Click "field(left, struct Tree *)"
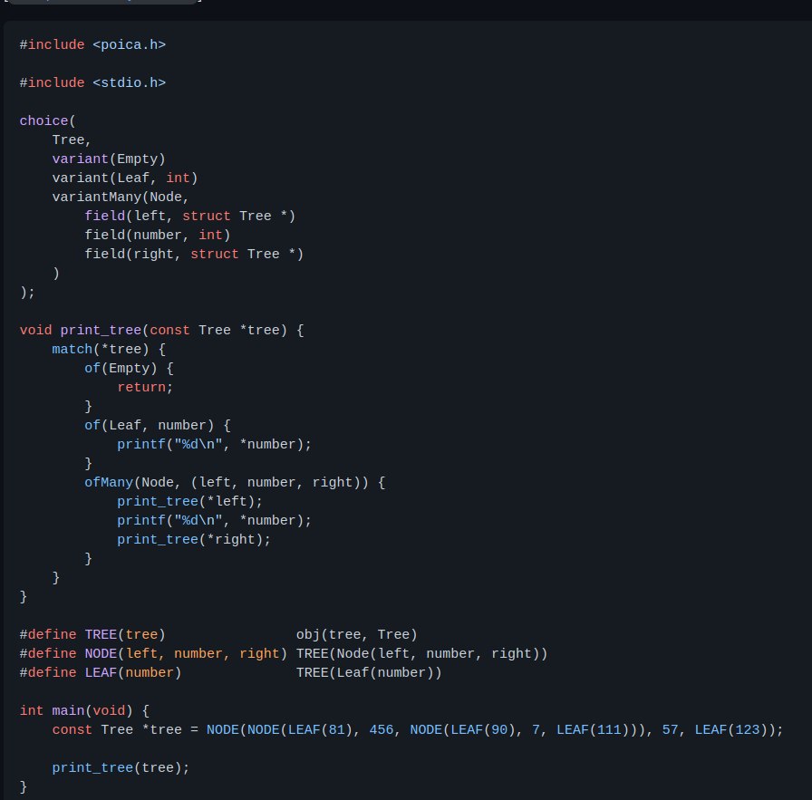 tap(190, 217)
